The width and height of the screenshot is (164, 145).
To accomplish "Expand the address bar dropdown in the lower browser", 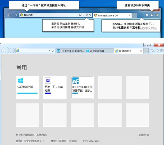I will 49,50.
